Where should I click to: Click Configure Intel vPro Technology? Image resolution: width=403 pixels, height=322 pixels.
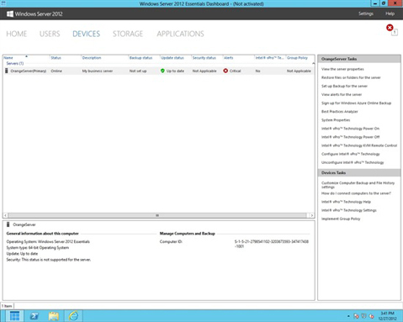tap(351, 154)
